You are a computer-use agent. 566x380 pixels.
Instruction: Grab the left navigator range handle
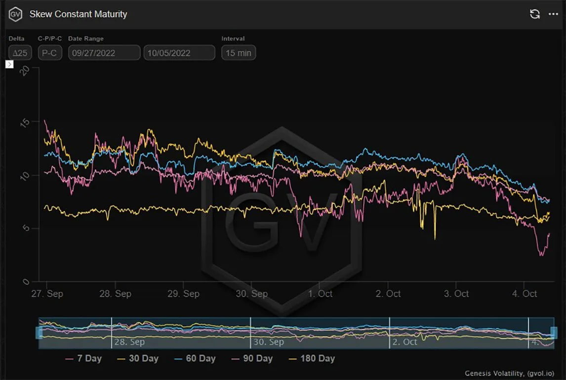tap(39, 333)
